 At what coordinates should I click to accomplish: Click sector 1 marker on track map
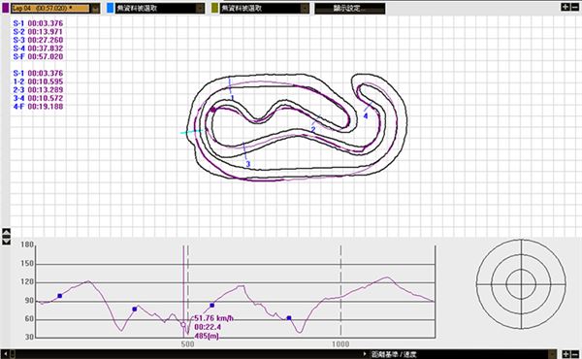click(233, 98)
